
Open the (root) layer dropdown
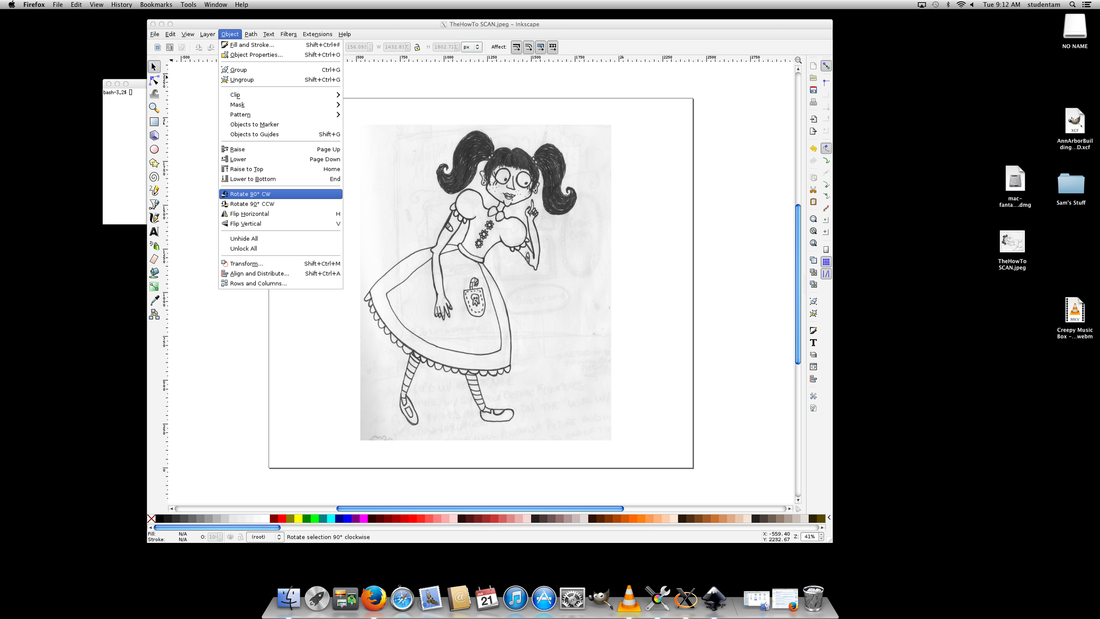point(265,536)
